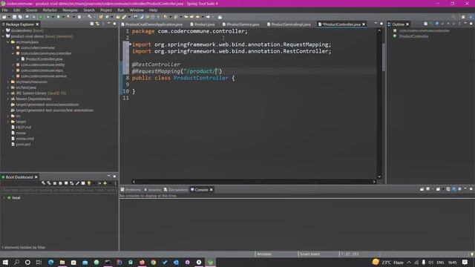475x267 pixels.
Task: Expand the com.codercommune.entity package
Action: click(13, 65)
